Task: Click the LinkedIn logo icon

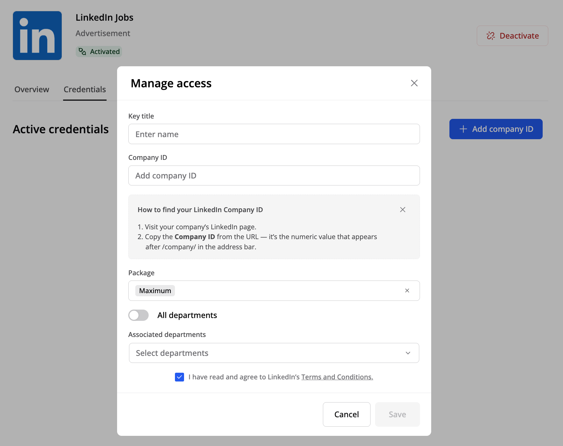Action: click(x=37, y=35)
